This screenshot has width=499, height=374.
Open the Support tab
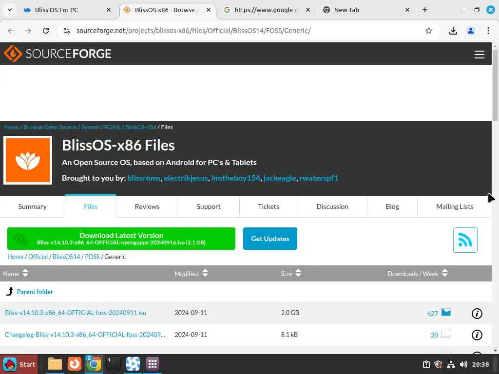(x=209, y=206)
